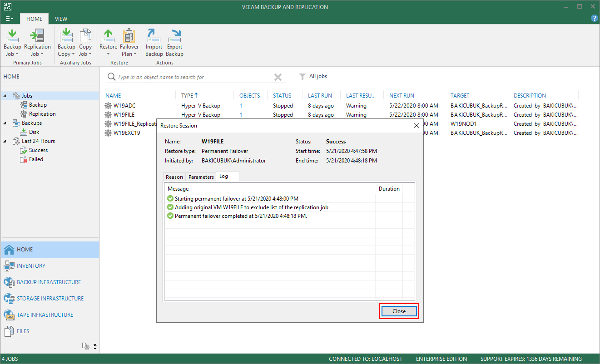Close Restore Session dialog with the X

(x=417, y=125)
